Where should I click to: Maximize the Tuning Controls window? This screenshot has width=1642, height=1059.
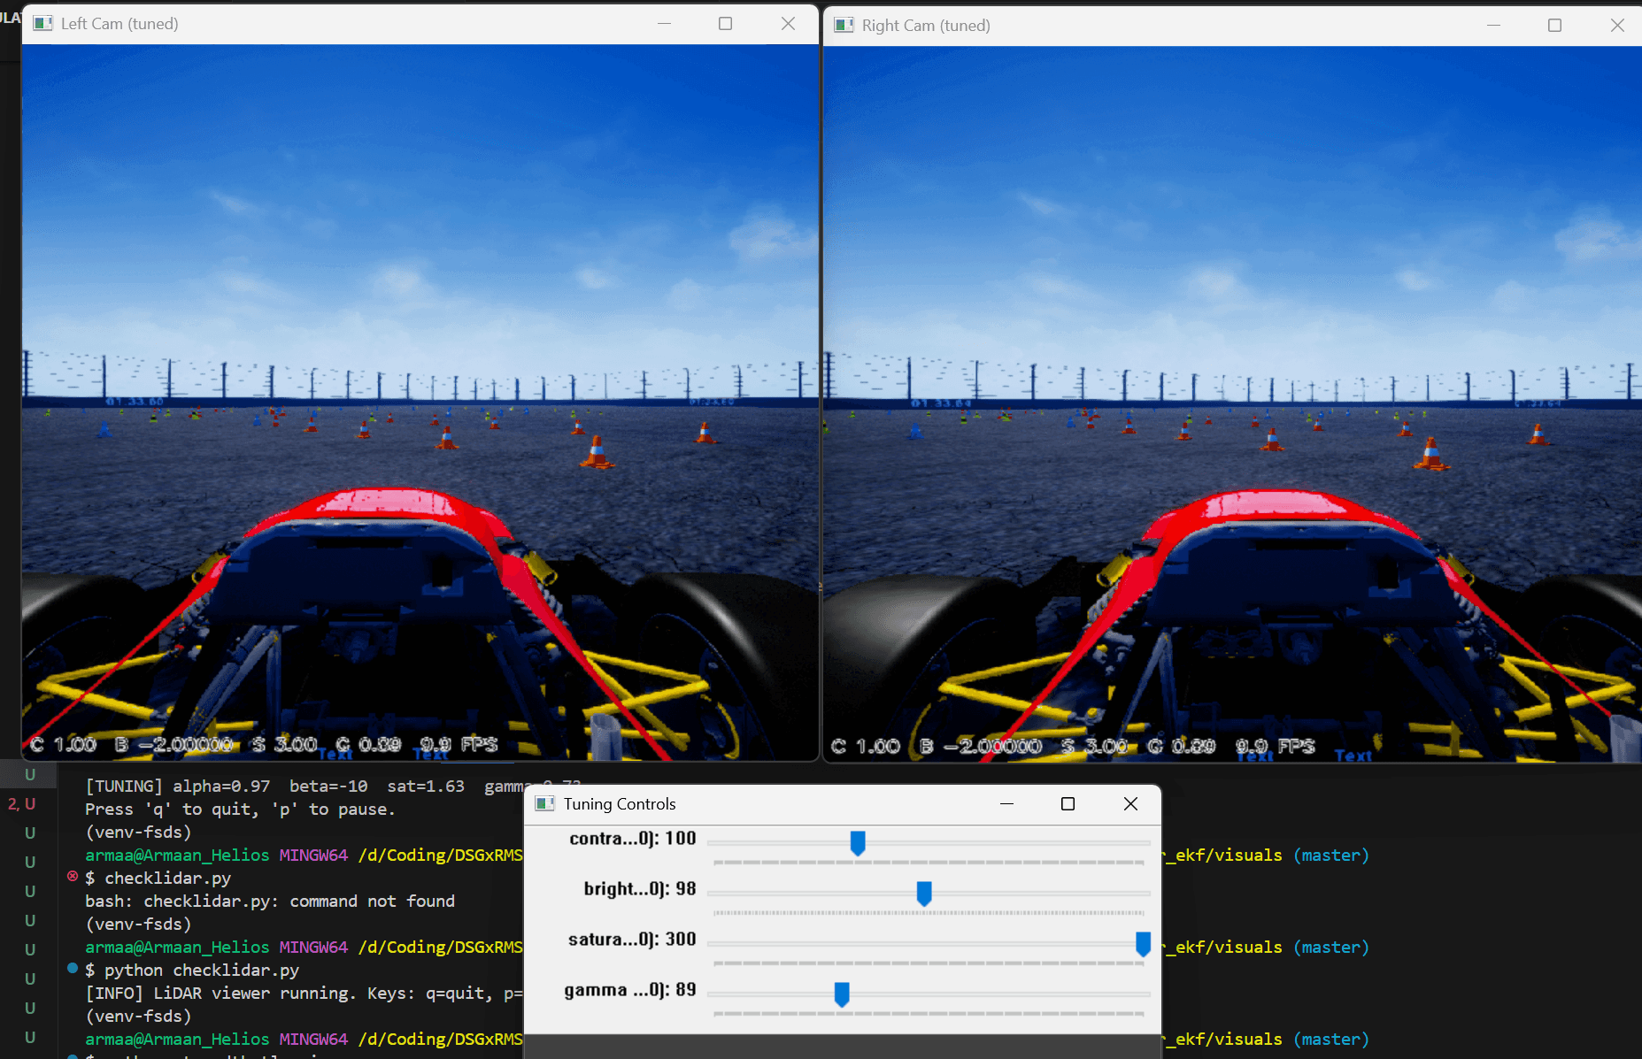[1068, 803]
